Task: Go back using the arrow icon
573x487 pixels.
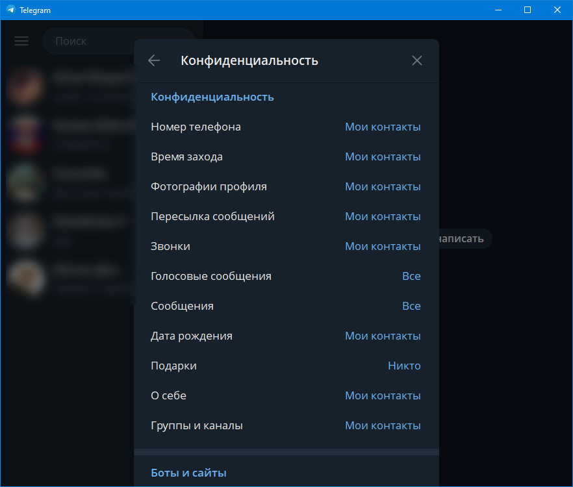Action: point(154,60)
